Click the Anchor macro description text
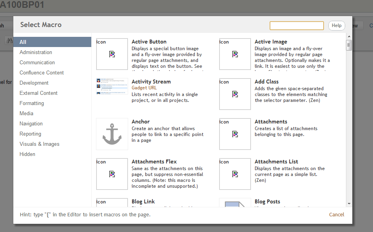This screenshot has width=373, height=232. pos(167,134)
